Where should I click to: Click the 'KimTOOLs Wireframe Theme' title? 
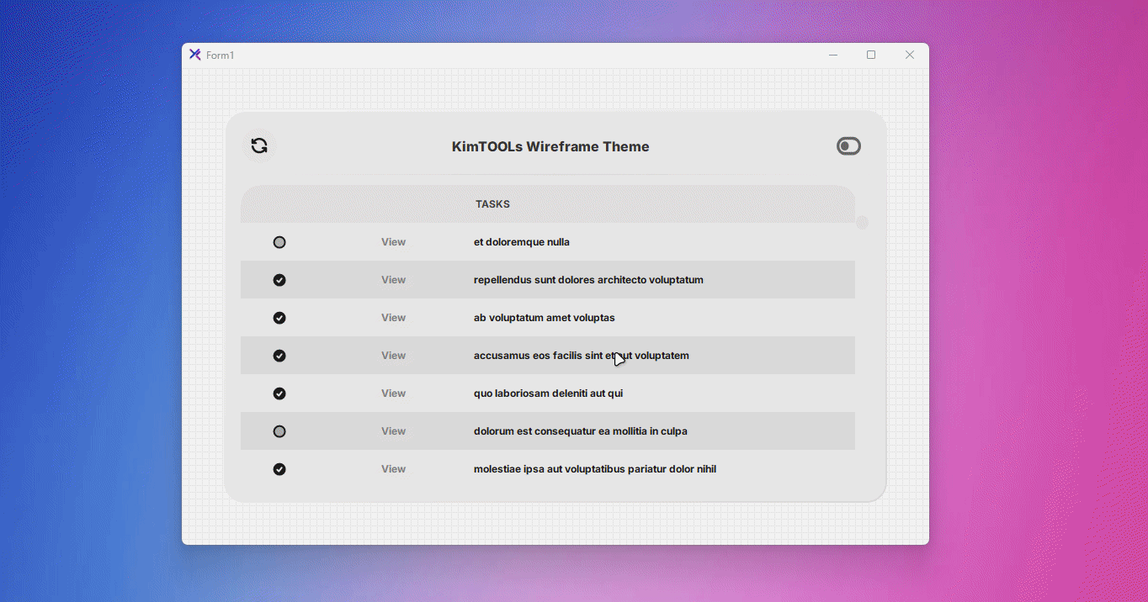pyautogui.click(x=550, y=146)
